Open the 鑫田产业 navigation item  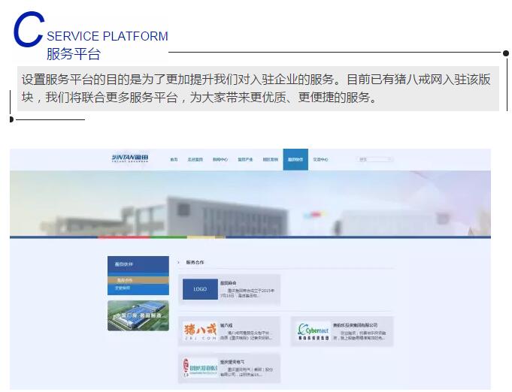(245, 159)
